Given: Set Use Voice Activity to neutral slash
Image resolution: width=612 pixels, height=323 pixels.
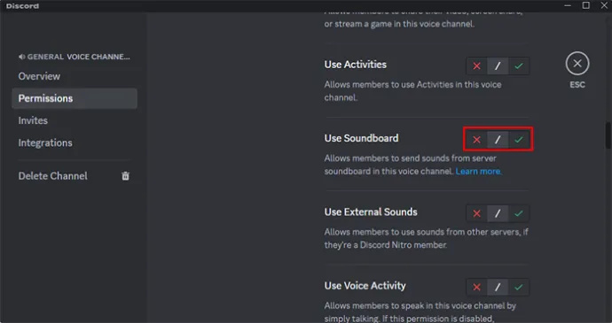Looking at the screenshot, I should pos(498,287).
